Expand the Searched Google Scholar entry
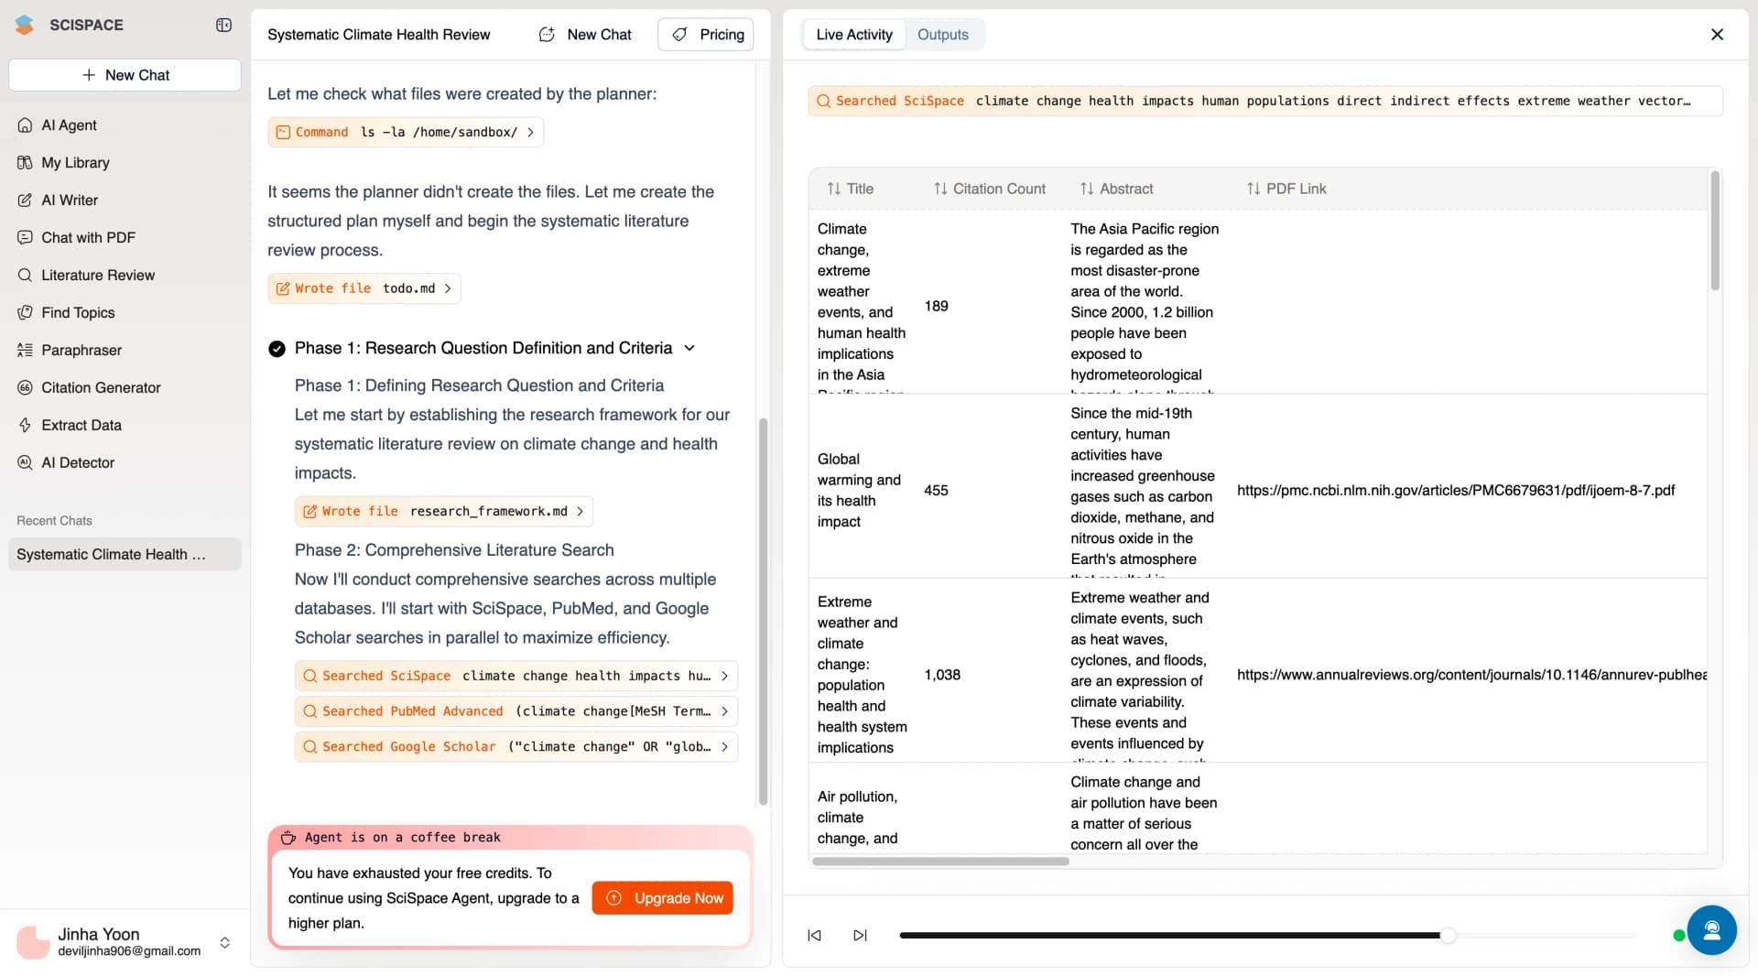The image size is (1758, 976). [x=516, y=747]
